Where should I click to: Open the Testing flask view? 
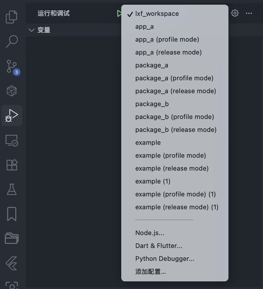coord(12,190)
